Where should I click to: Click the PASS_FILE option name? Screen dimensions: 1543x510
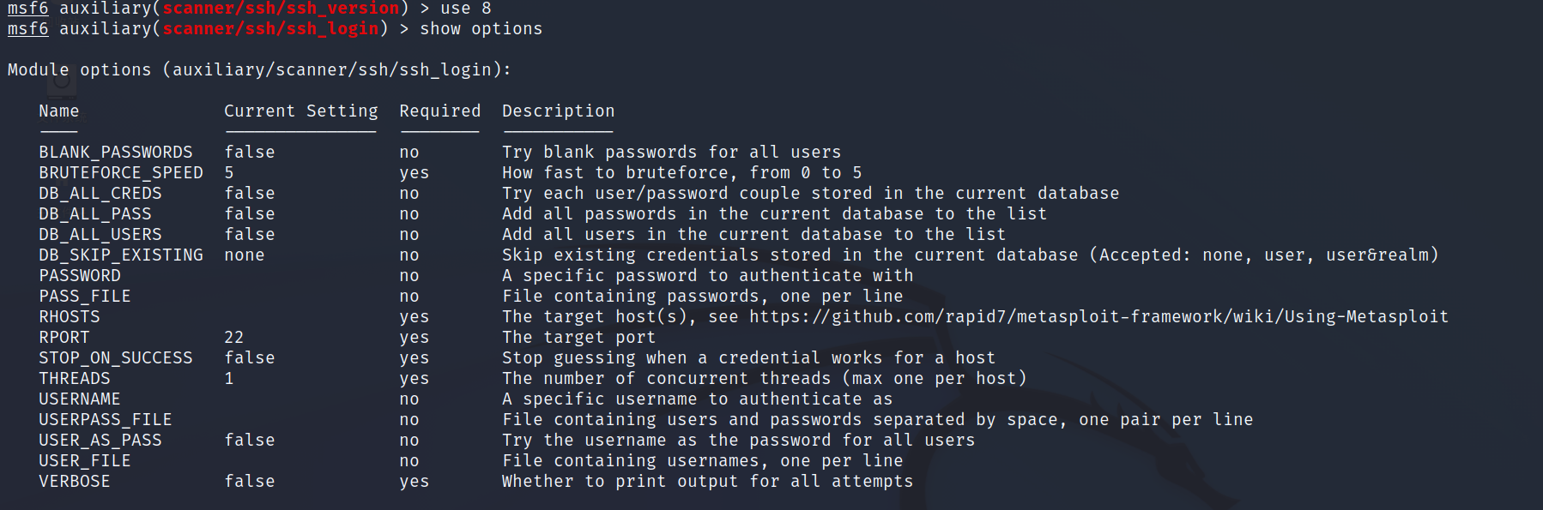84,297
